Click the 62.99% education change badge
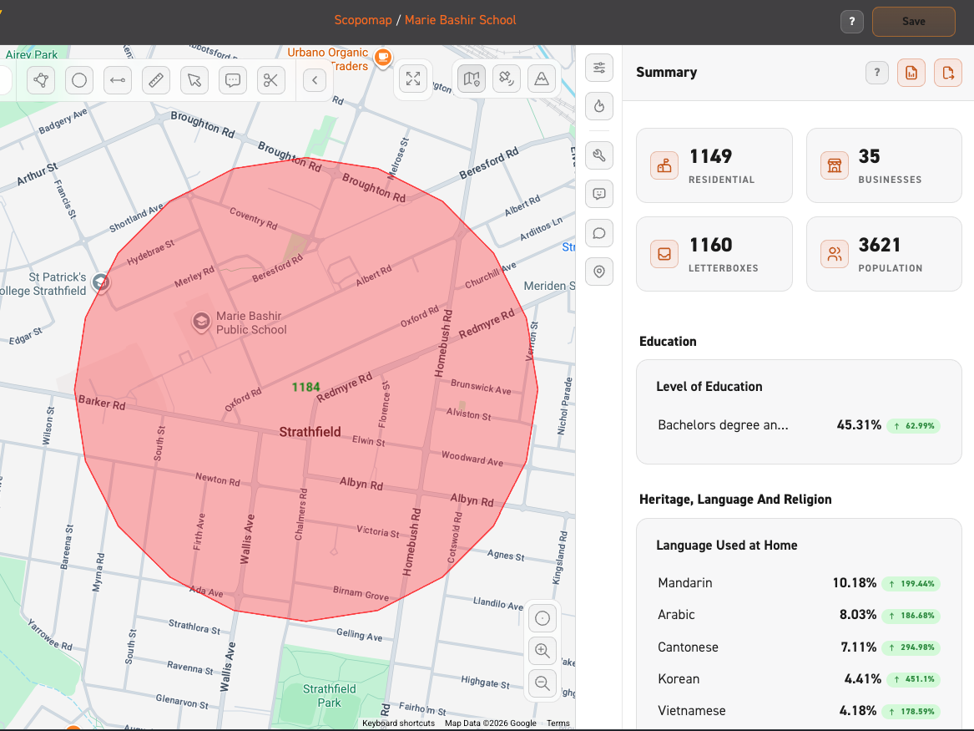 pyautogui.click(x=914, y=426)
